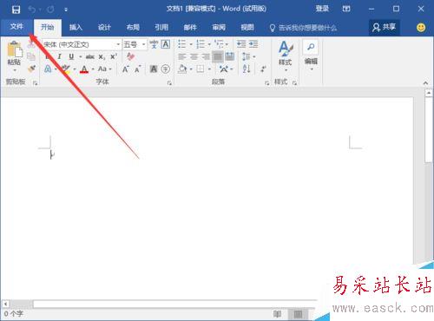The width and height of the screenshot is (434, 321).
Task: Open the 样式 (Styles) gallery button
Action: click(286, 56)
